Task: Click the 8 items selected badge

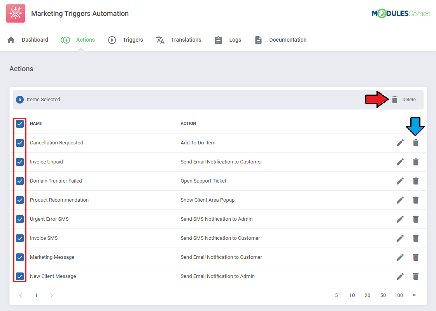Action: [20, 100]
